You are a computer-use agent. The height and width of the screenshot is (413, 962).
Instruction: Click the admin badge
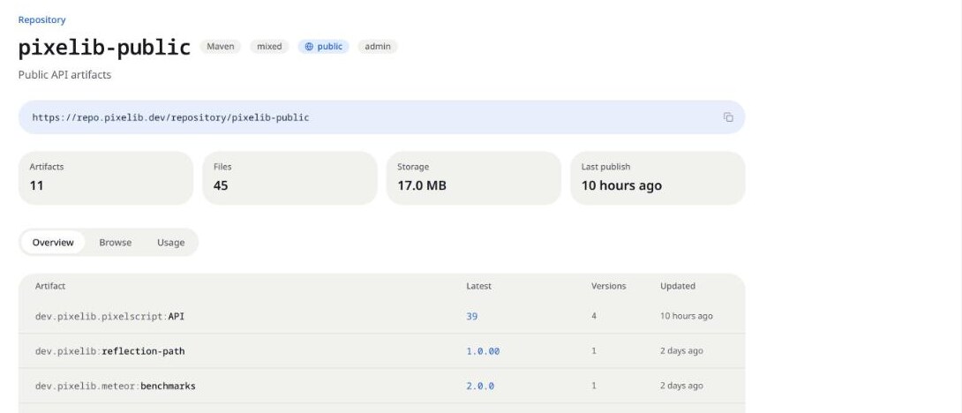click(378, 47)
